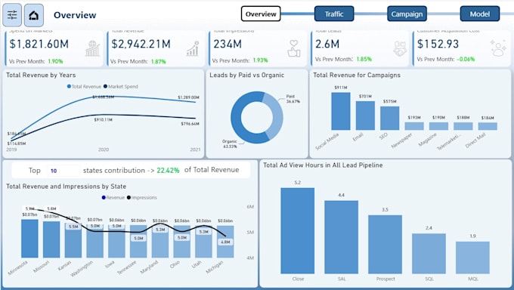Click the 1.90% spend change value
This screenshot has height=290, width=514.
pos(55,61)
